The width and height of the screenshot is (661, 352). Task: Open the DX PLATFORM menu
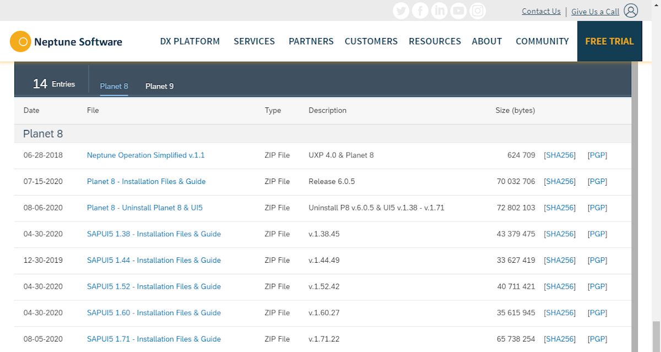click(x=189, y=41)
